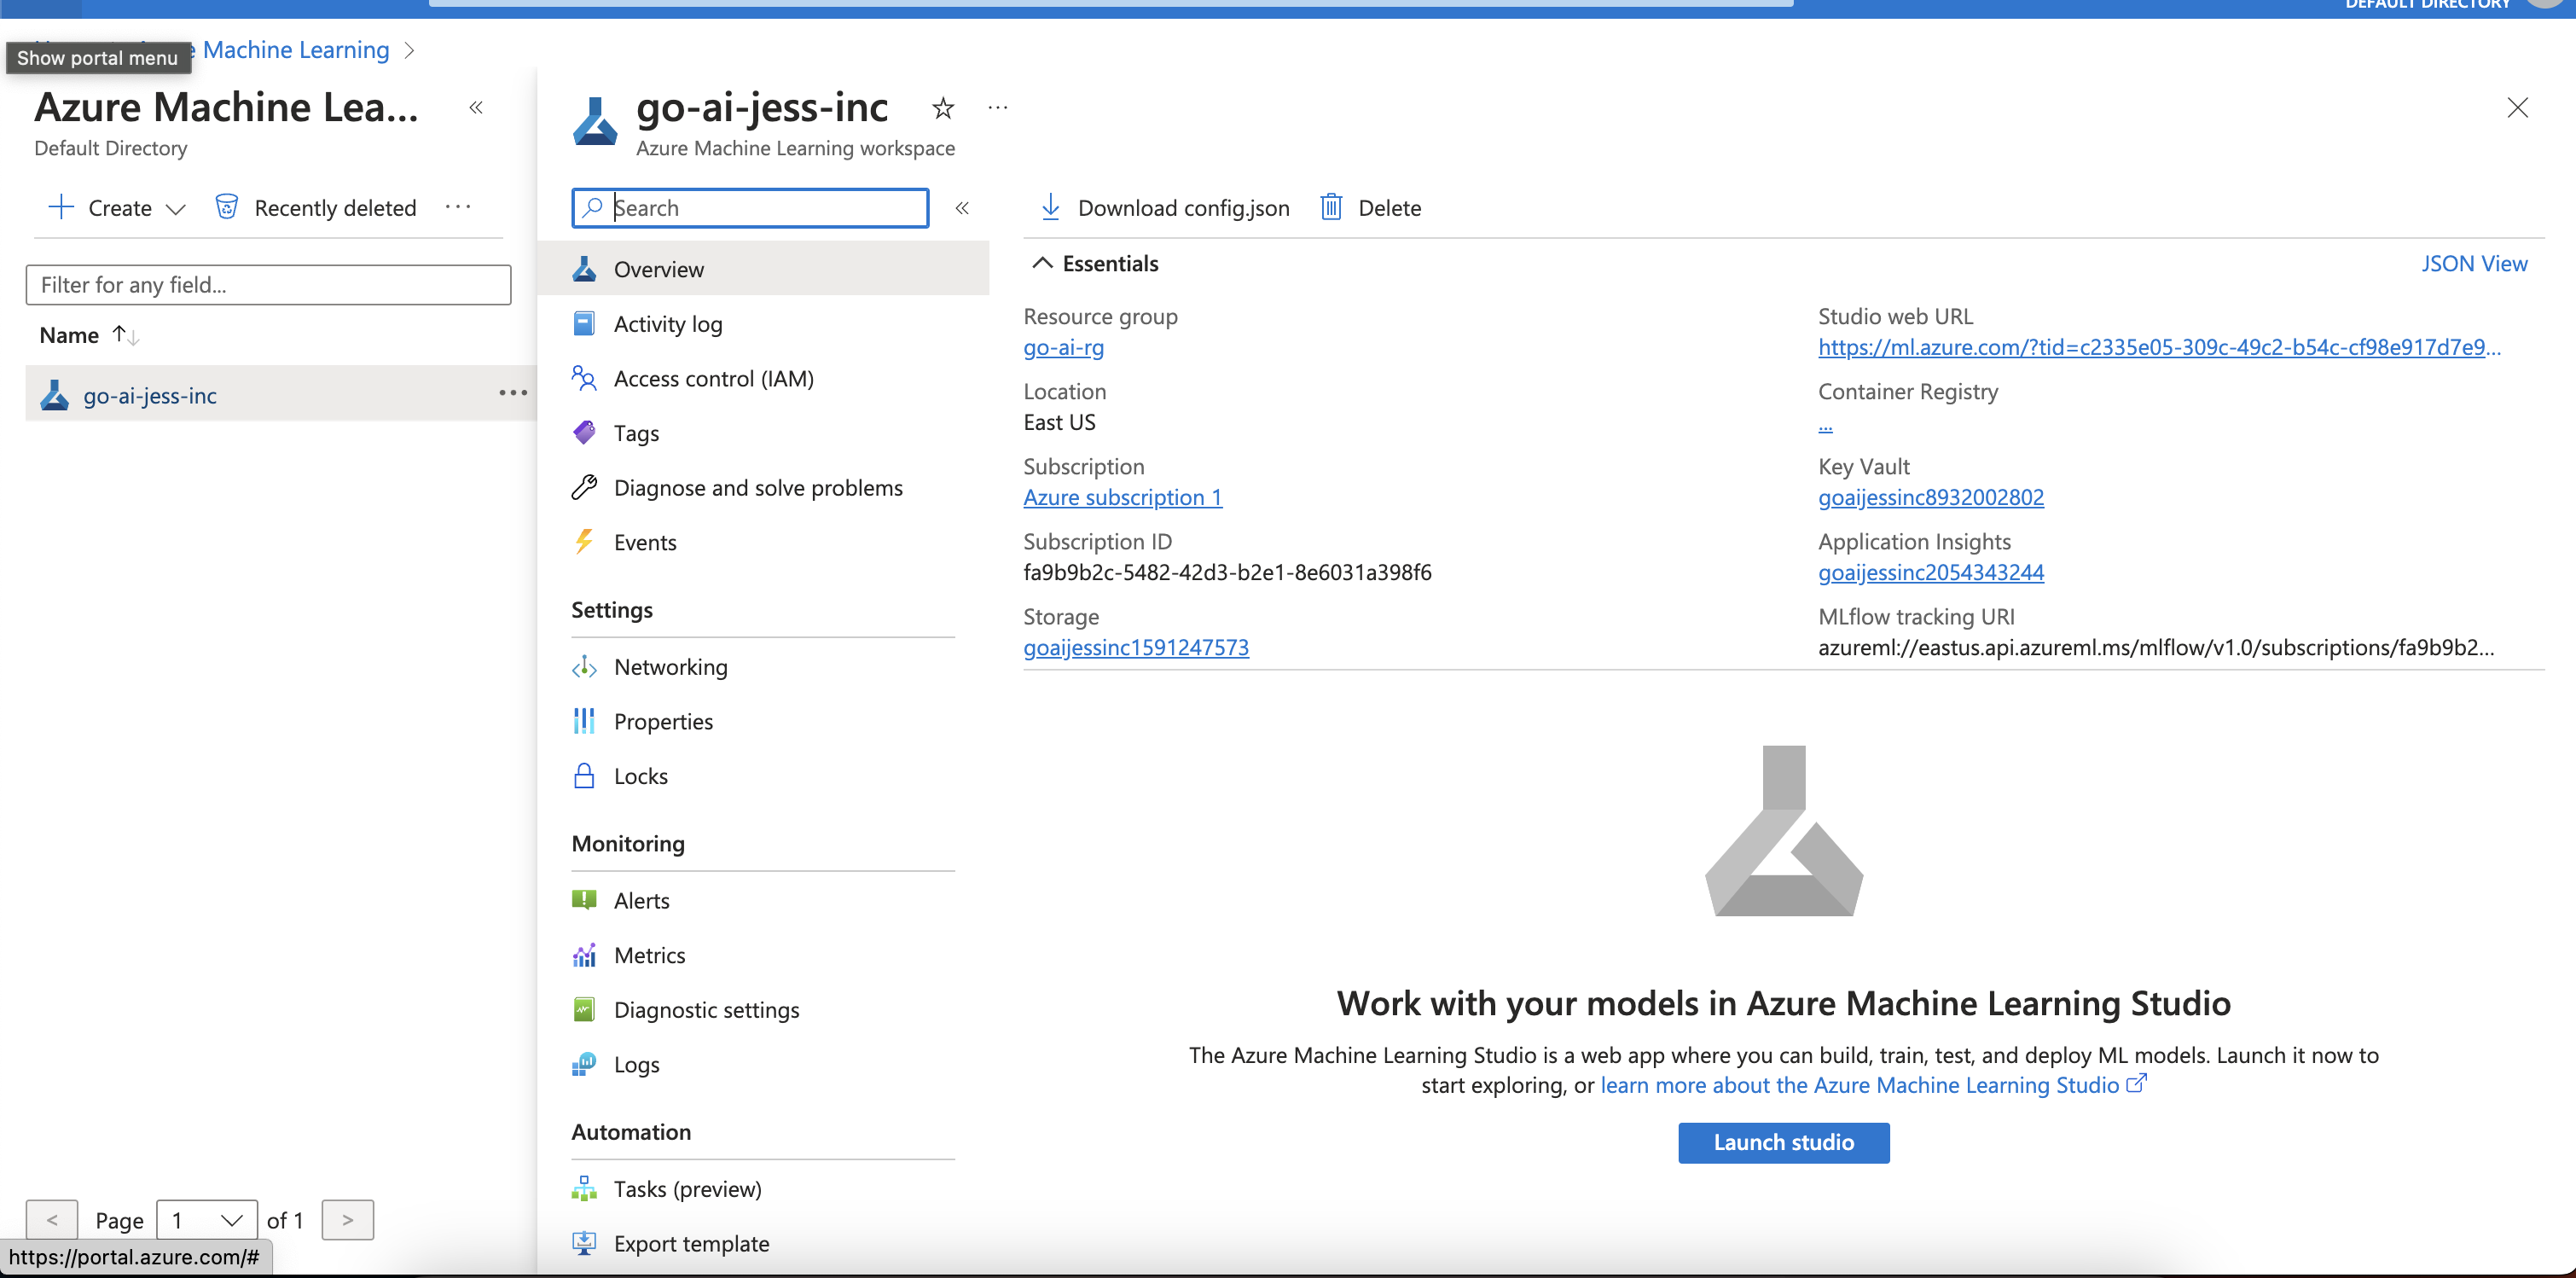Open Access control (IAM) page
The width and height of the screenshot is (2576, 1278).
tap(713, 378)
